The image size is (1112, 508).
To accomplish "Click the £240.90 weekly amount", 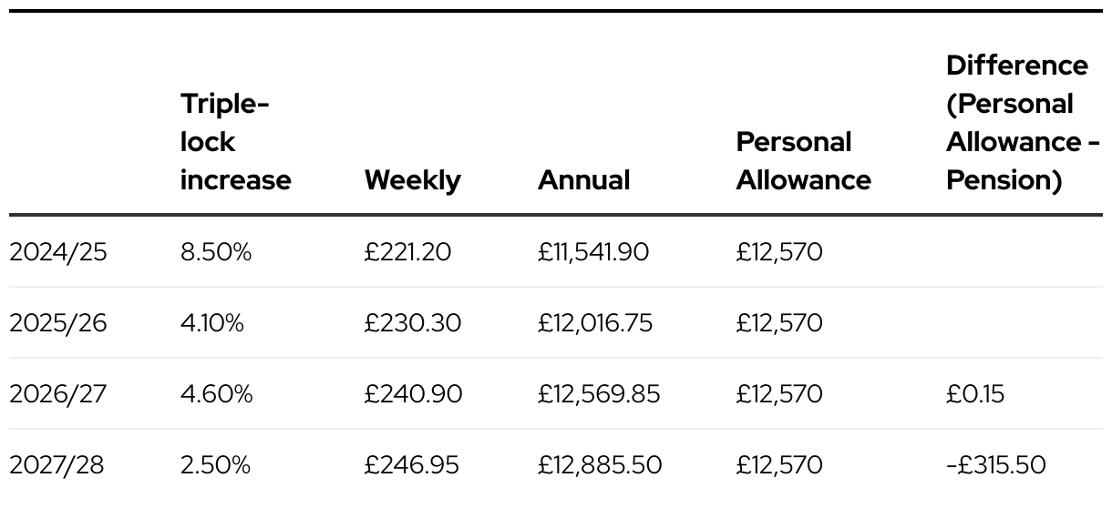I will tap(413, 394).
